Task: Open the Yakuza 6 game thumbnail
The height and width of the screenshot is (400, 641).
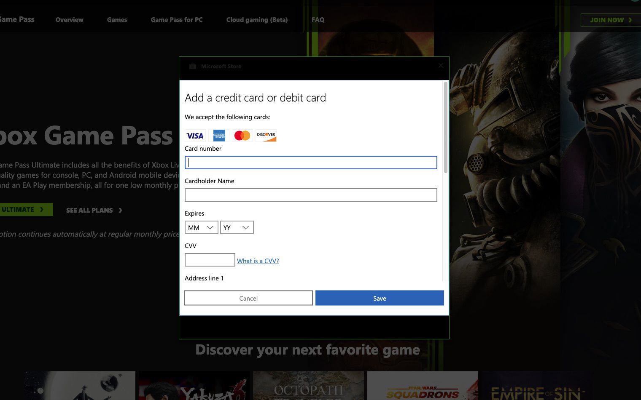Action: [x=194, y=385]
